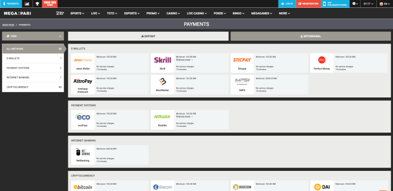Open the More menu

[284, 14]
